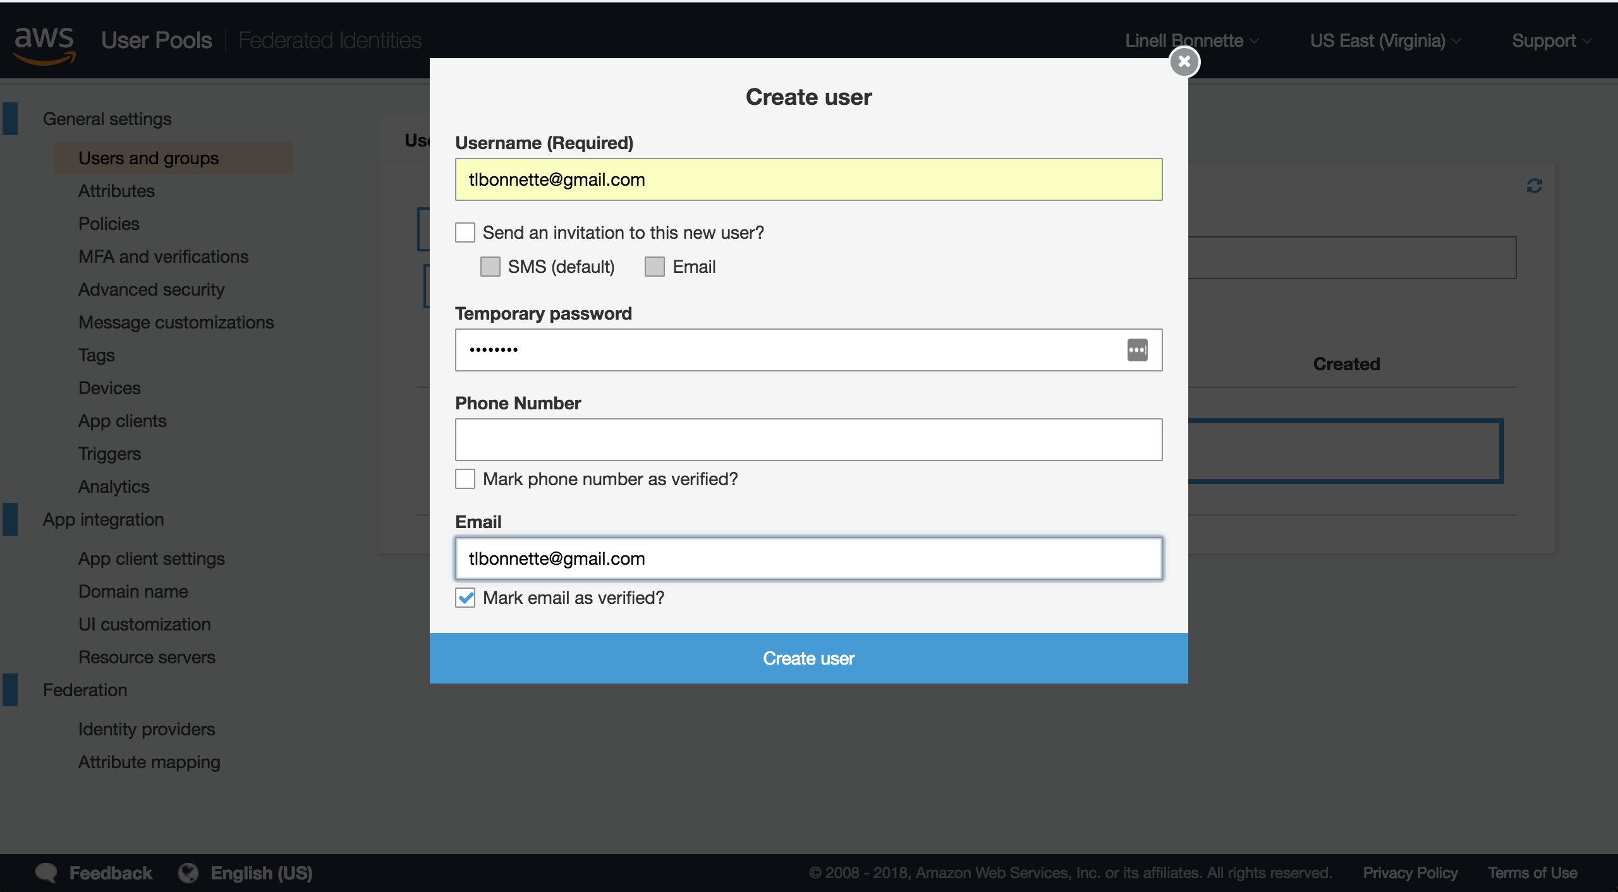This screenshot has width=1618, height=892.
Task: Tick the Email invitation checkbox
Action: click(655, 267)
